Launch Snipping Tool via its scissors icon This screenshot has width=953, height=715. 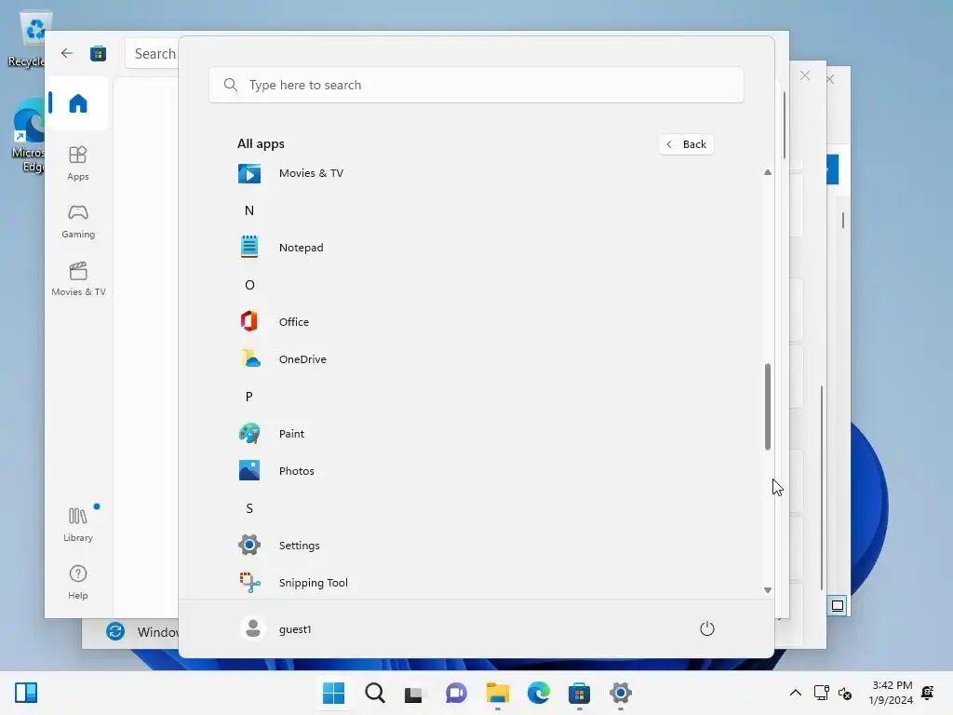[249, 583]
